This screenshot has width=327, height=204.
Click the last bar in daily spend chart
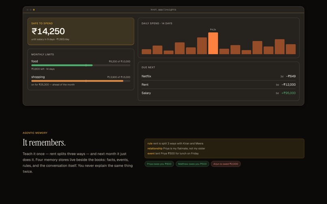(x=291, y=49)
